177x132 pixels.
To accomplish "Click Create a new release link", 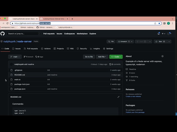I will 133,97.
